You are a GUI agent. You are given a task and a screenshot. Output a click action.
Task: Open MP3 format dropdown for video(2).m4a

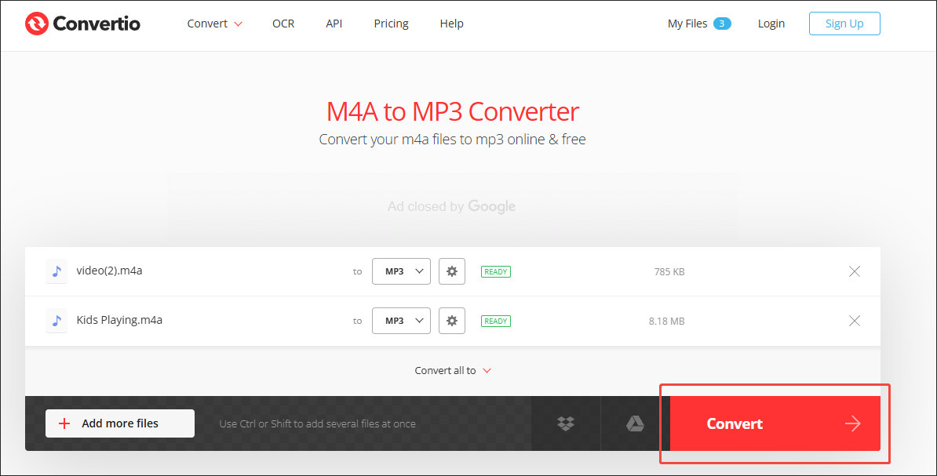401,271
